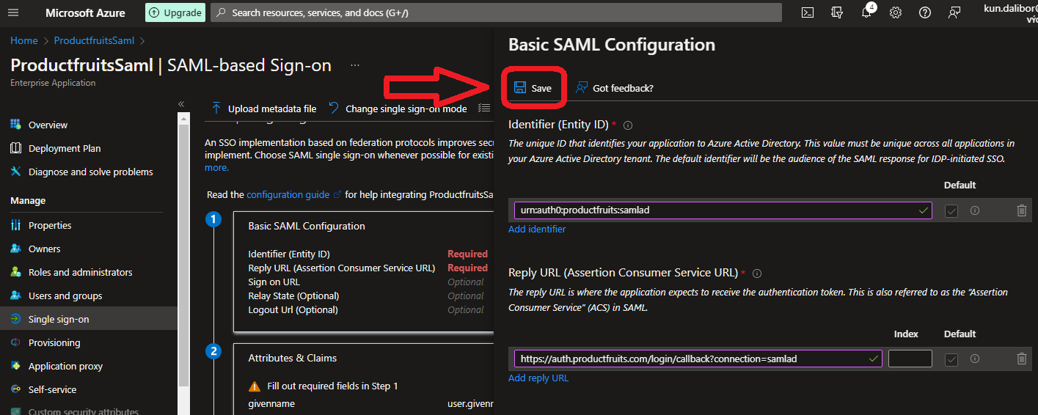The height and width of the screenshot is (415, 1038).
Task: Open portal settings gear
Action: [896, 12]
